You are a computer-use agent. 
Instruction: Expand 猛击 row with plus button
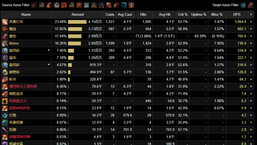(251, 58)
